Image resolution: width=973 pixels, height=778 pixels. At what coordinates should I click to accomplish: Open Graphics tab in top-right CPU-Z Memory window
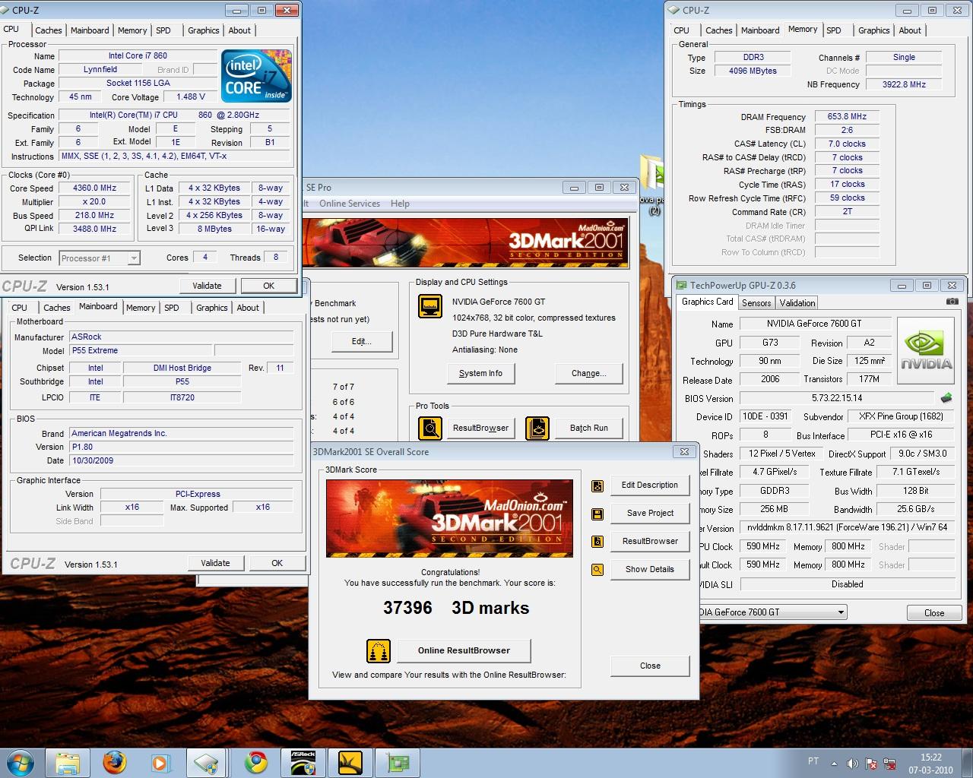[x=873, y=30]
